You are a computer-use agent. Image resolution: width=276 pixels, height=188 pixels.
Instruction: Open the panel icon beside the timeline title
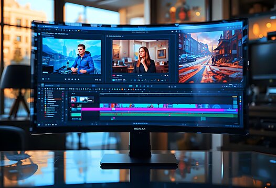43,85
